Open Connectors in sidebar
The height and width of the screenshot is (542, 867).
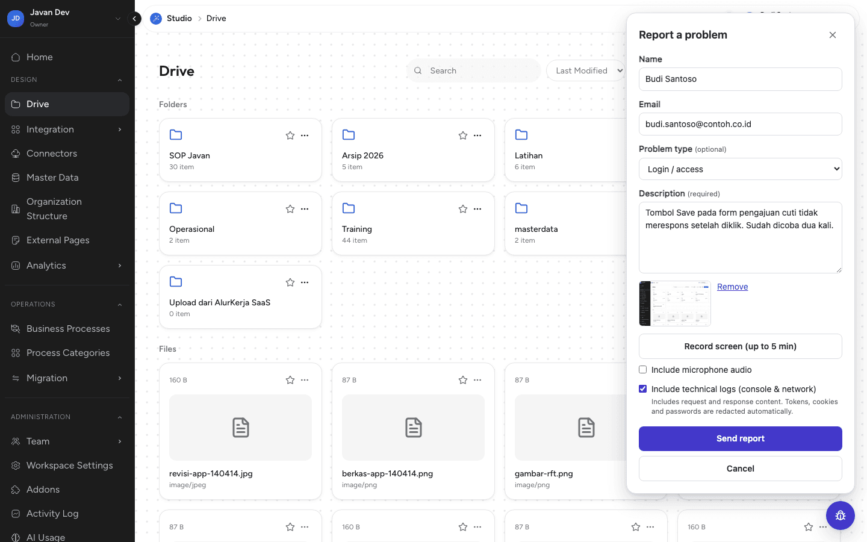pyautogui.click(x=67, y=154)
